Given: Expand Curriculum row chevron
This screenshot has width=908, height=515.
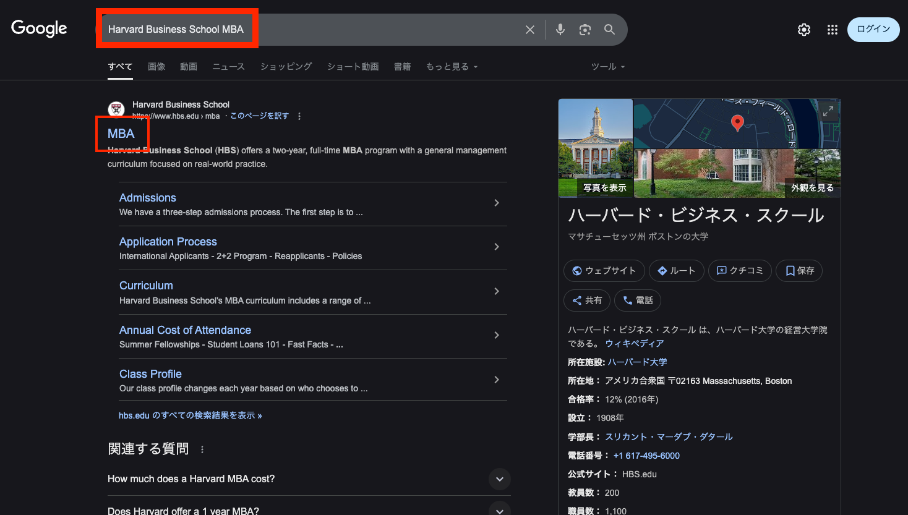Looking at the screenshot, I should pyautogui.click(x=497, y=291).
